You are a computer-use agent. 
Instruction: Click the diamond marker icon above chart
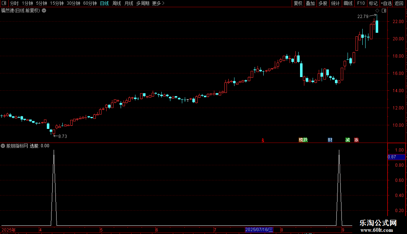tap(377, 11)
